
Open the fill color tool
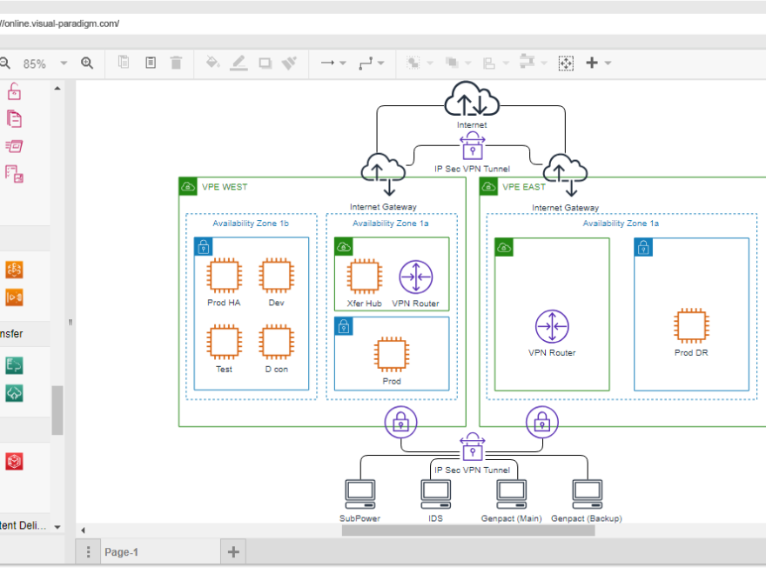pyautogui.click(x=212, y=63)
